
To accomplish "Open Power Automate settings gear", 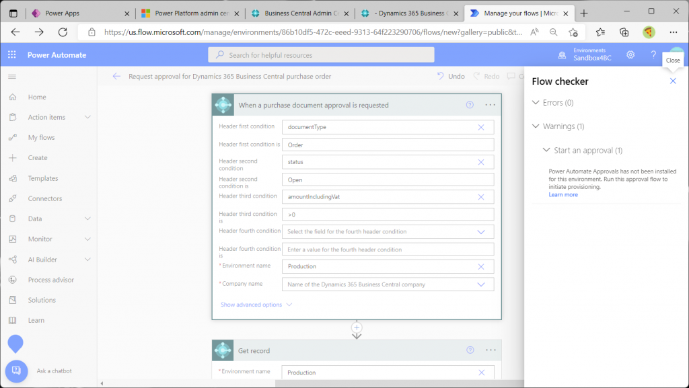I will click(x=630, y=55).
